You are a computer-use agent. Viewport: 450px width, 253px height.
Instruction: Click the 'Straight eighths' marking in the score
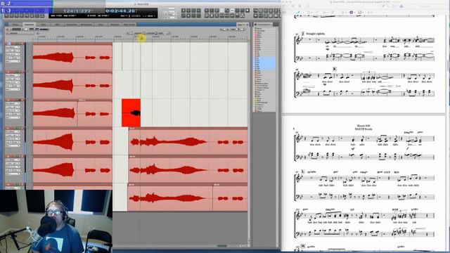[x=316, y=34]
